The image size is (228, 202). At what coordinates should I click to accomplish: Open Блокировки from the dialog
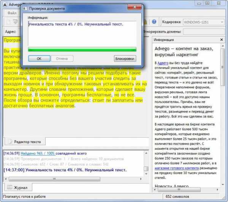click(x=125, y=59)
